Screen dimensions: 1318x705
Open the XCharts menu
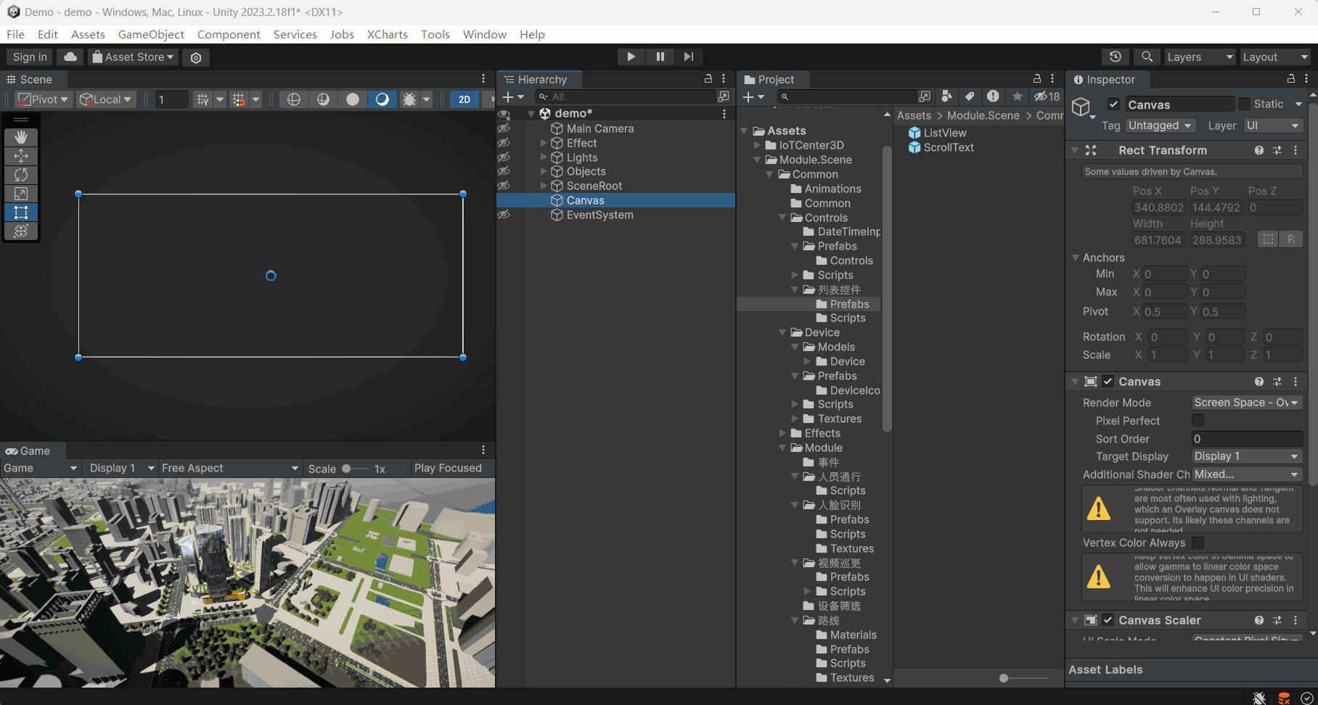pyautogui.click(x=387, y=34)
